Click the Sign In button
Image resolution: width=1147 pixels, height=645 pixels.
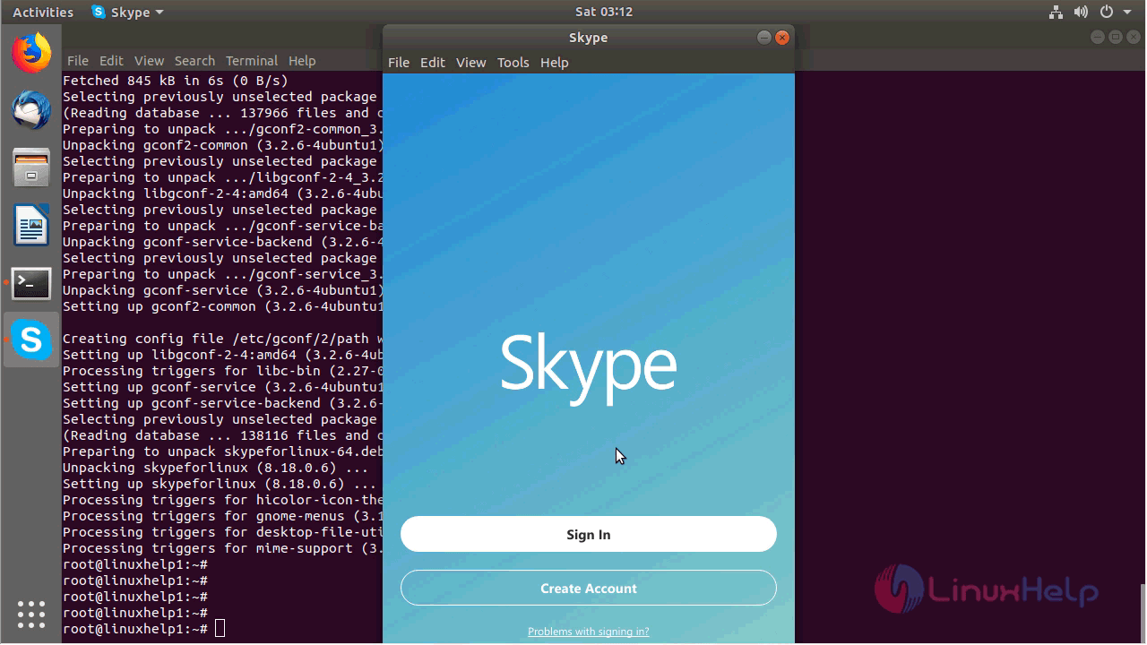589,534
